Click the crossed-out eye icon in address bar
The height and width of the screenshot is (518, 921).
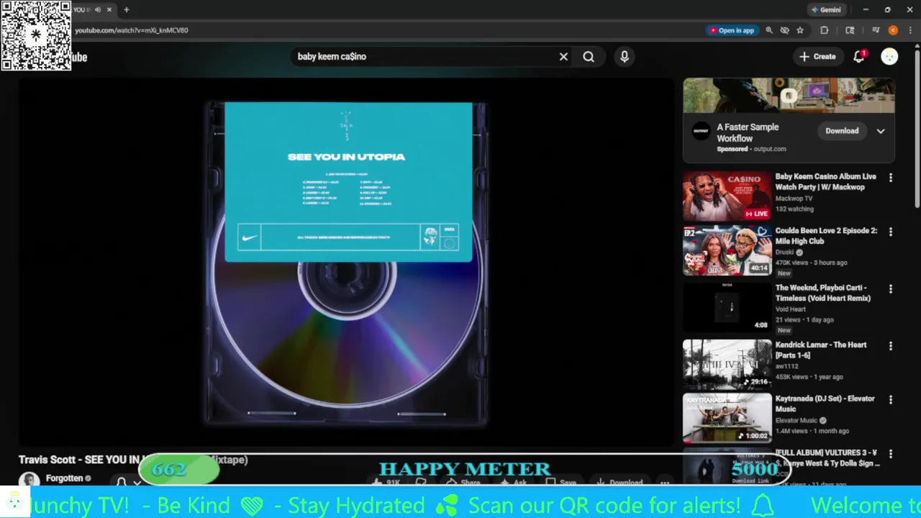tap(785, 30)
